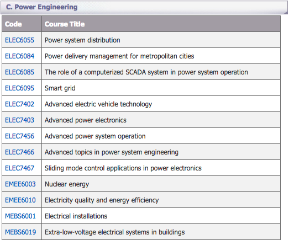Select the Smart grid title text
The height and width of the screenshot is (240, 289).
60,88
